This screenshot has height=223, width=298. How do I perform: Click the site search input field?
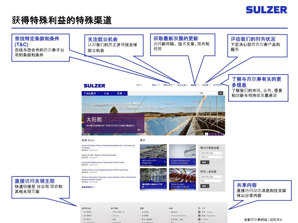pos(208,93)
